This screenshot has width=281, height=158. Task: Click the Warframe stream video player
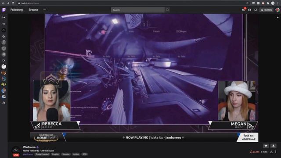coord(144,78)
